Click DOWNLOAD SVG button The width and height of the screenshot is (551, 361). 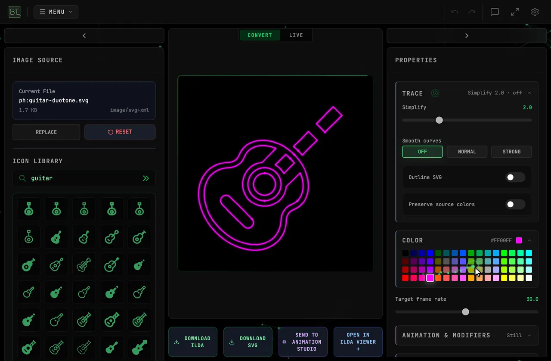coord(248,342)
